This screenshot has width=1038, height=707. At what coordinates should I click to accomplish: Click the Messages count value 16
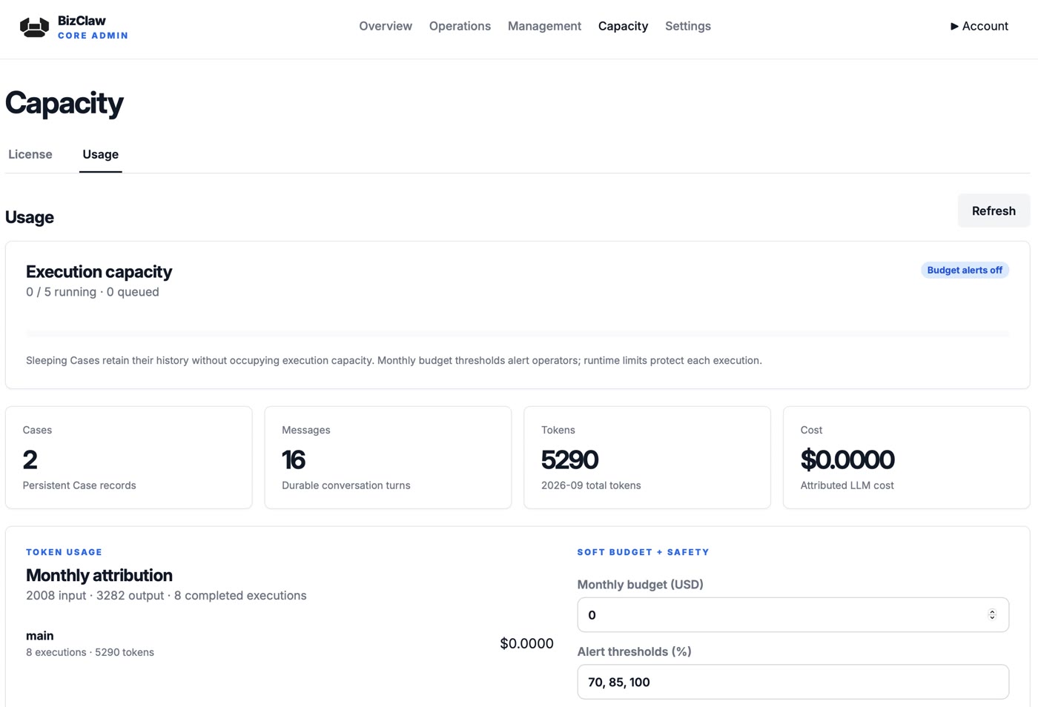click(294, 459)
